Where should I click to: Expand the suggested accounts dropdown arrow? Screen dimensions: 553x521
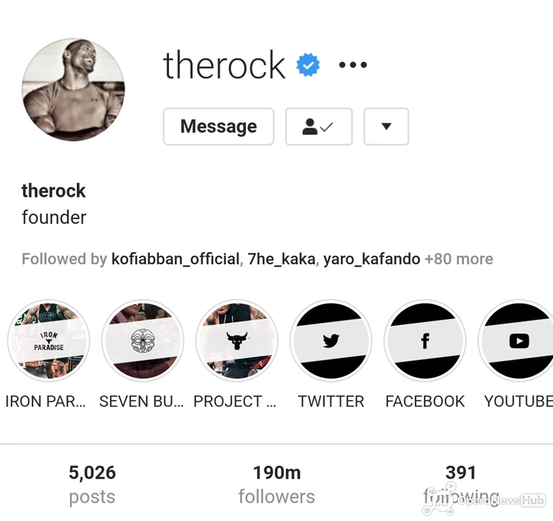pos(386,127)
